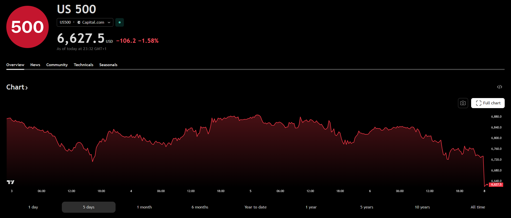Open the US500 Capital.com source dropdown
This screenshot has height=218, width=511.
tap(85, 22)
